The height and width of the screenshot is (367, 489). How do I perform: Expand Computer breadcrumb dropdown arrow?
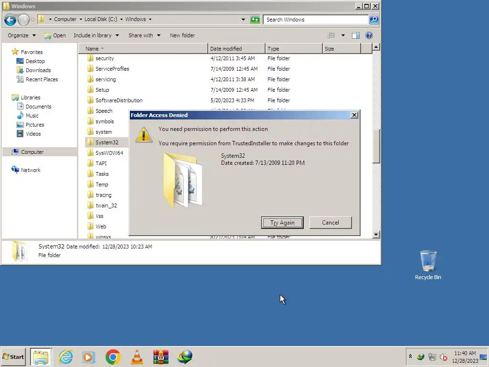click(x=81, y=19)
